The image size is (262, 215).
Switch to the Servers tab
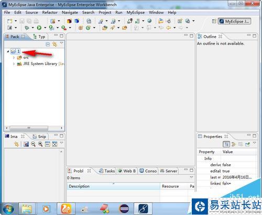click(x=169, y=171)
